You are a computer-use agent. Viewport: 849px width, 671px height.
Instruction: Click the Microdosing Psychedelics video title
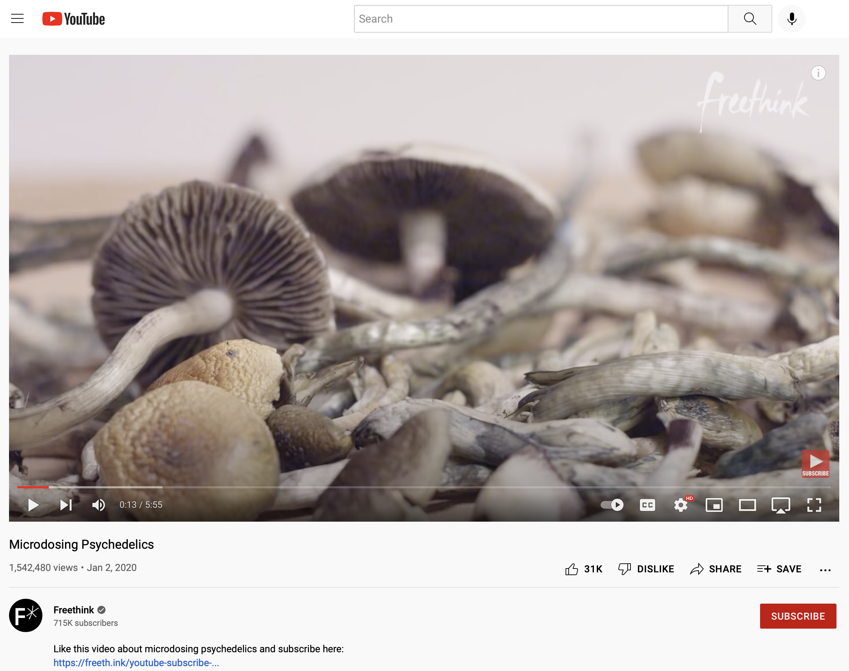click(x=81, y=545)
